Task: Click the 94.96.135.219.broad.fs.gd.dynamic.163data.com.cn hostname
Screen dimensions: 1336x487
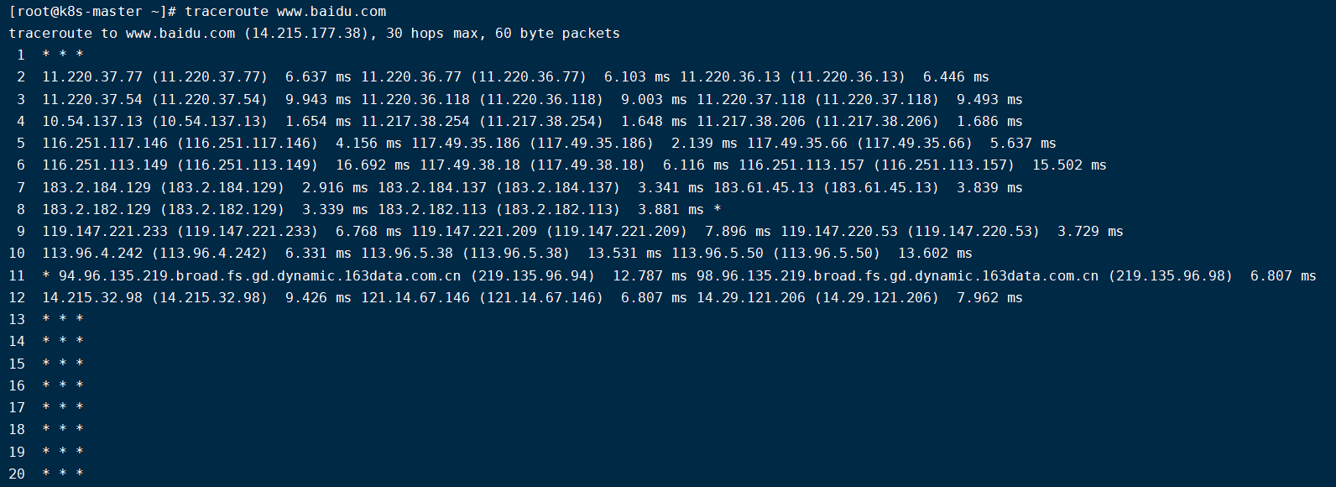Action: [260, 275]
